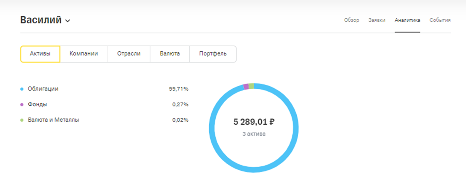Switch to the События tab
The image size is (466, 188).
[440, 20]
